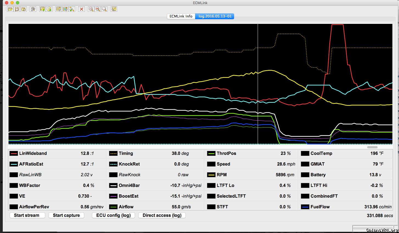Image resolution: width=399 pixels, height=233 pixels.
Task: Toggle the LinWideband red trace swatch
Action: pos(13,154)
